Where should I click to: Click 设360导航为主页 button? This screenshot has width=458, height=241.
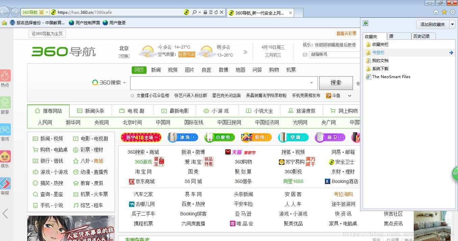(47, 34)
